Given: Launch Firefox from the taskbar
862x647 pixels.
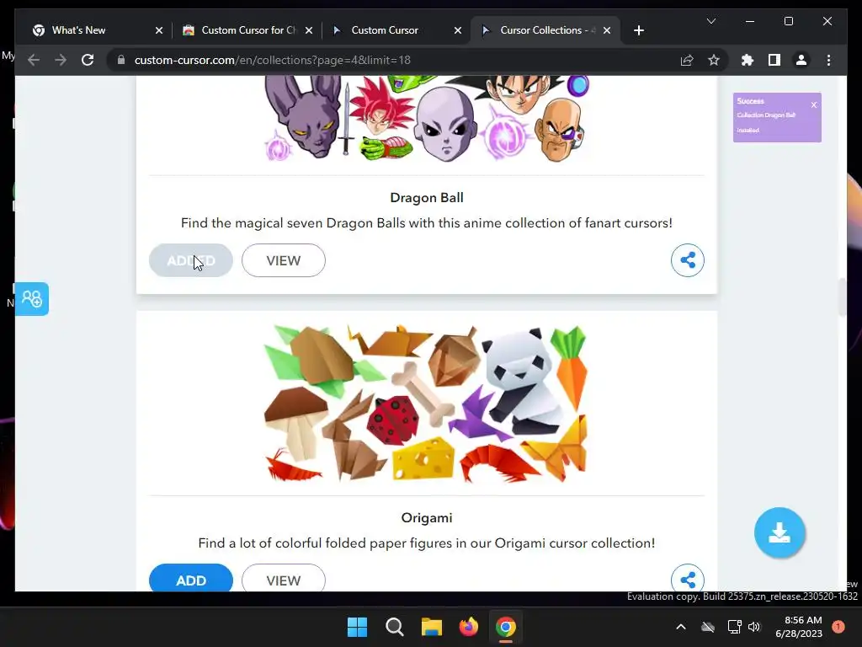Looking at the screenshot, I should (468, 627).
